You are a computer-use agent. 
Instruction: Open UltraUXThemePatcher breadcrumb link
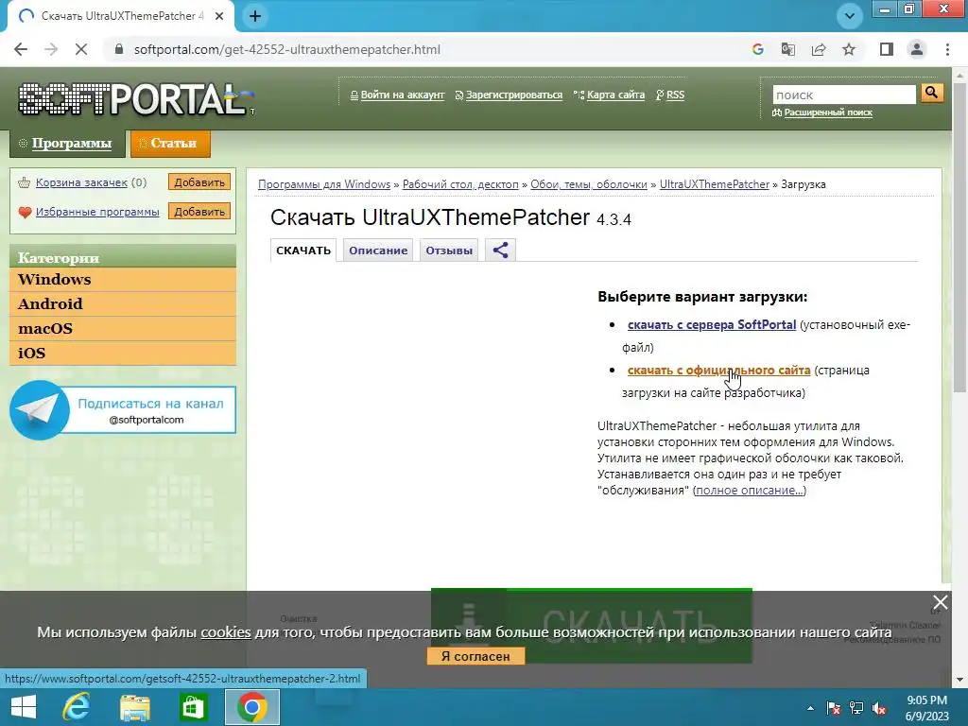coord(715,184)
